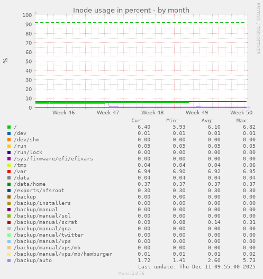Click the lavender swatch for /backup/auto
The image size is (263, 279).
pyautogui.click(x=9, y=260)
